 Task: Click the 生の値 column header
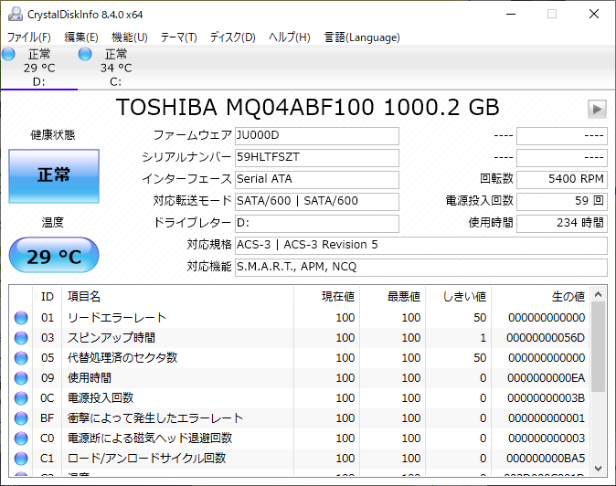(x=540, y=296)
